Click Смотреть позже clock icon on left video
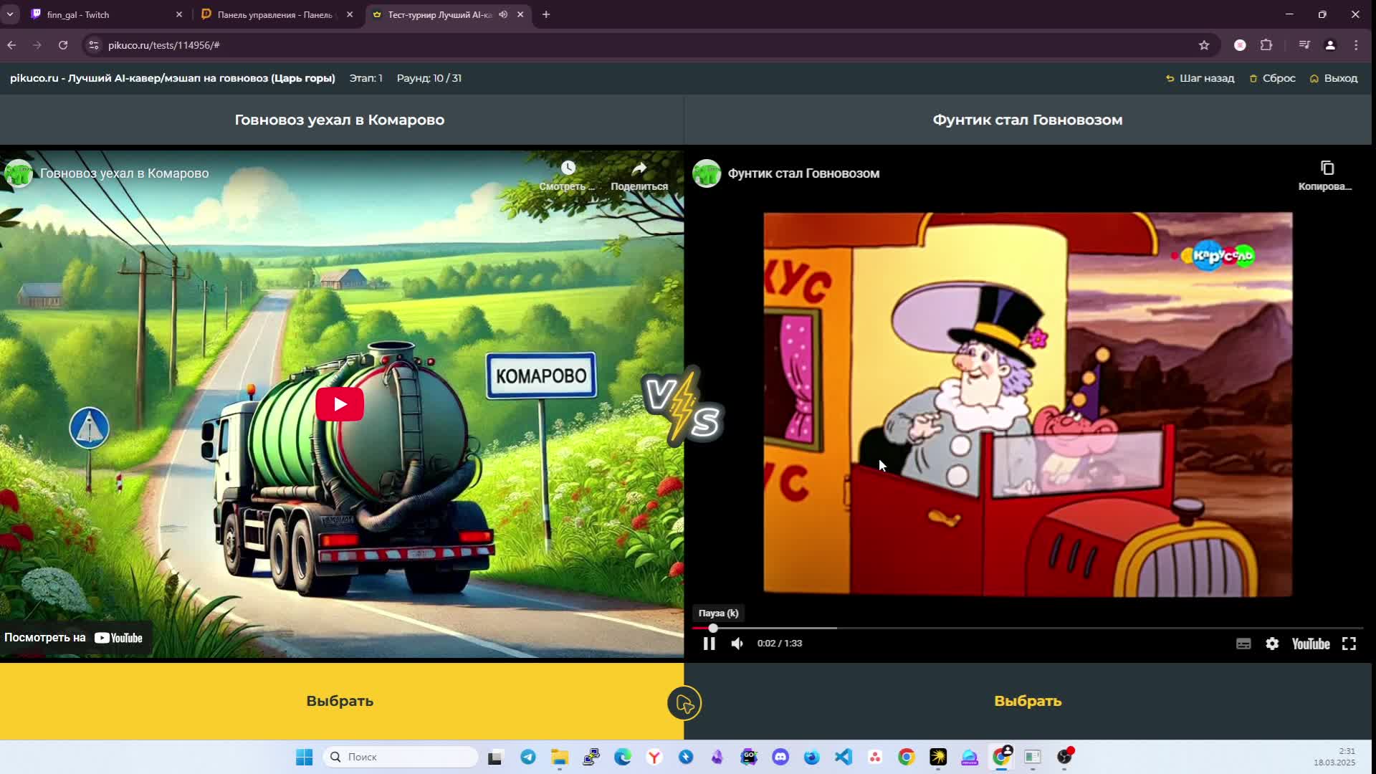 coord(568,175)
